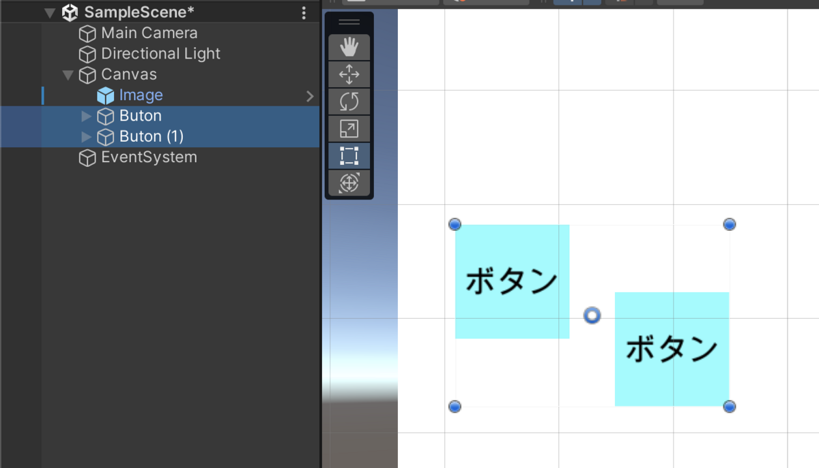Screen dimensions: 819x468
Task: Expand the Buton object
Action: 86,116
